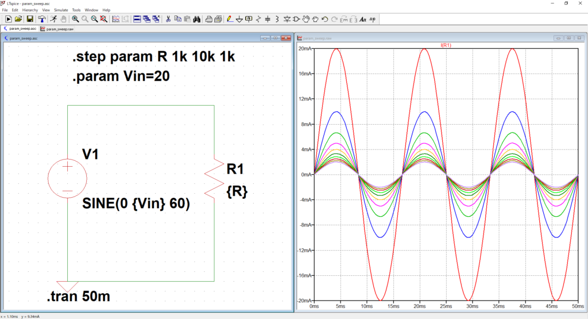Click the R1 resistor symbol

point(214,178)
